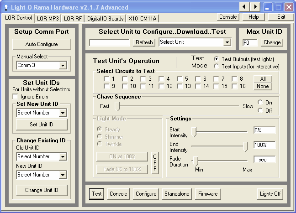Click the empty field left of Refresh
This screenshot has height=213, width=296.
(x=109, y=42)
